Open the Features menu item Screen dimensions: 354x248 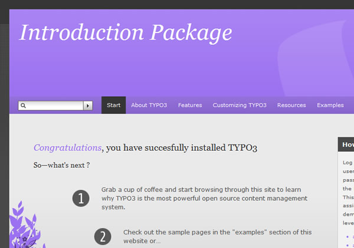pyautogui.click(x=190, y=105)
